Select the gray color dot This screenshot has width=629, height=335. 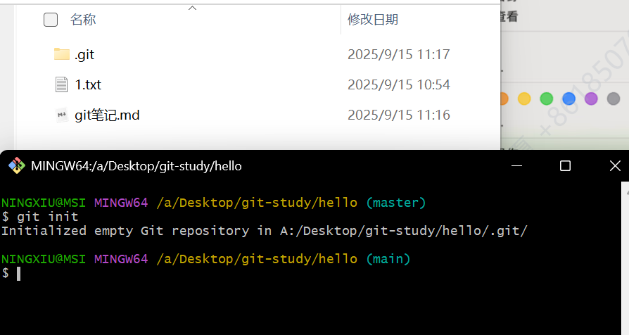614,99
